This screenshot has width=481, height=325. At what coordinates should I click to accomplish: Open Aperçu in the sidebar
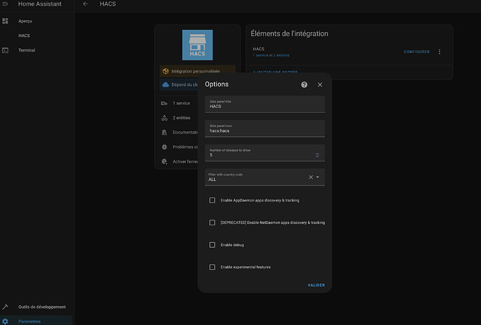click(25, 21)
